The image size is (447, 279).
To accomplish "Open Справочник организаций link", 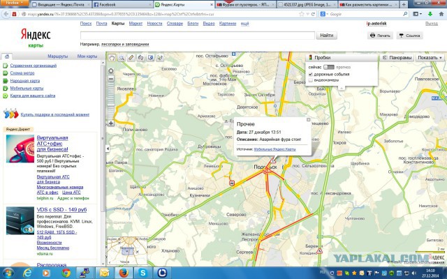I will click(x=34, y=66).
